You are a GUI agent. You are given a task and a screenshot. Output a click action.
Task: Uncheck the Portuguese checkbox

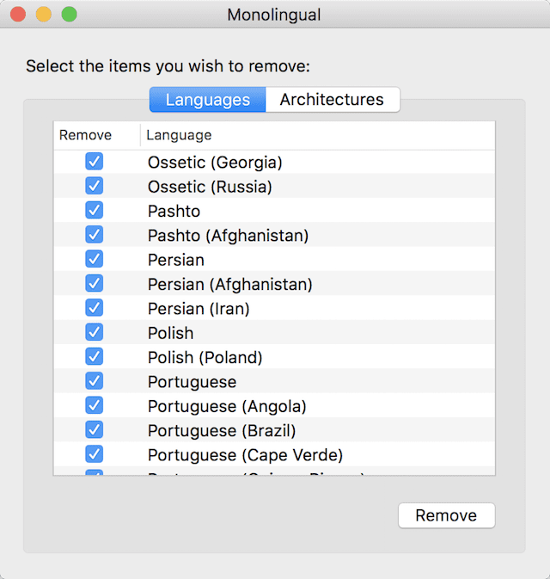click(x=95, y=381)
